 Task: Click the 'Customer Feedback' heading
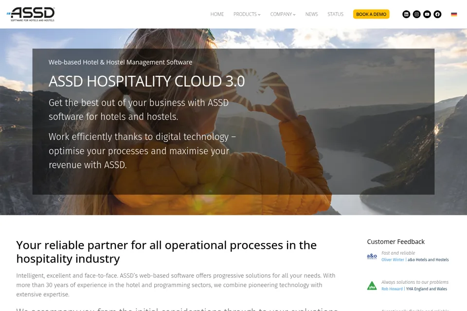[395, 242]
